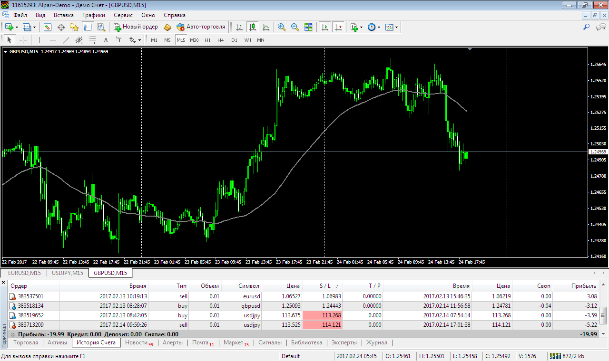The image size is (609, 361).
Task: Switch timeframe to H4
Action: (x=221, y=40)
